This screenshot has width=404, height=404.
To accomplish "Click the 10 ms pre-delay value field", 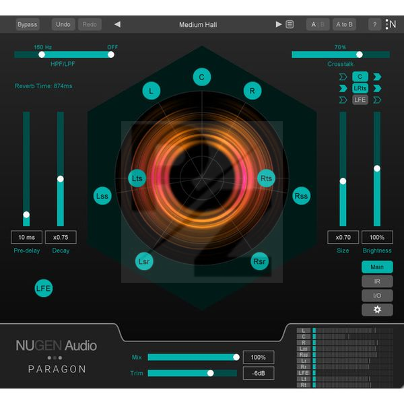I will tap(26, 237).
